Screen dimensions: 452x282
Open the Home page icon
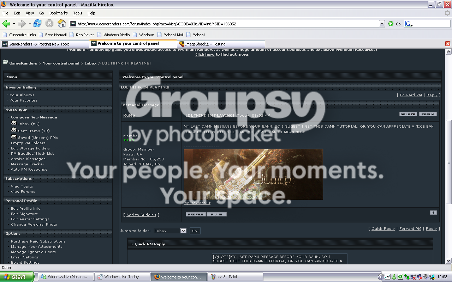click(62, 24)
